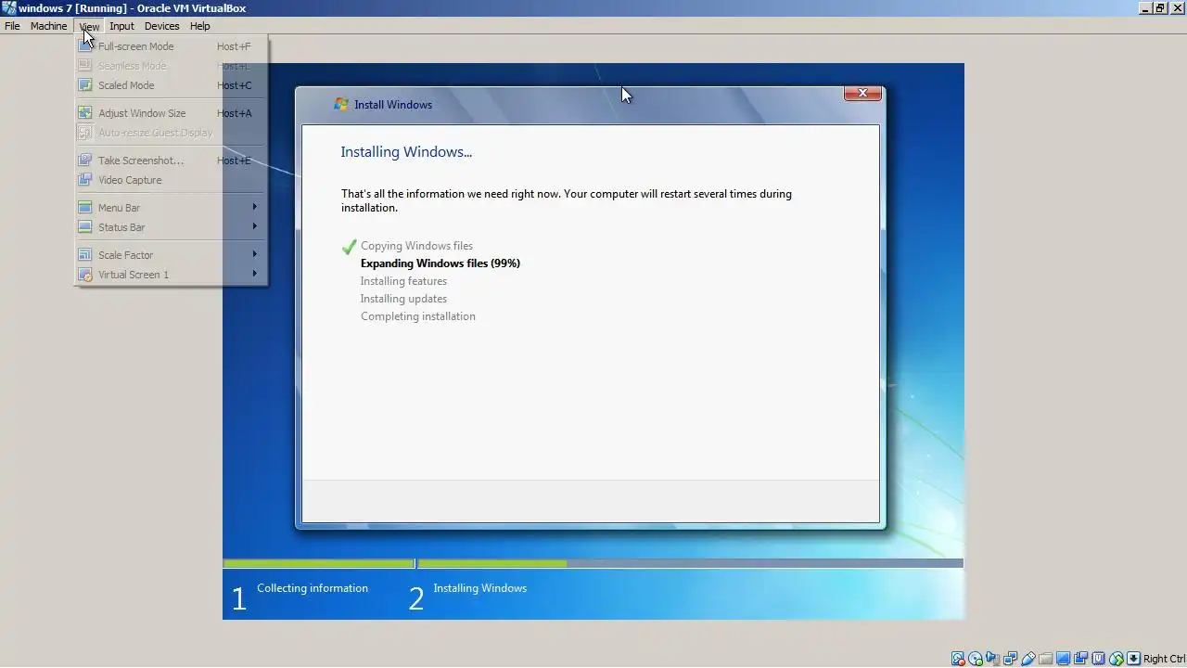Viewport: 1187px width, 668px height.
Task: Click the Collecting information progress bar
Action: (319, 563)
